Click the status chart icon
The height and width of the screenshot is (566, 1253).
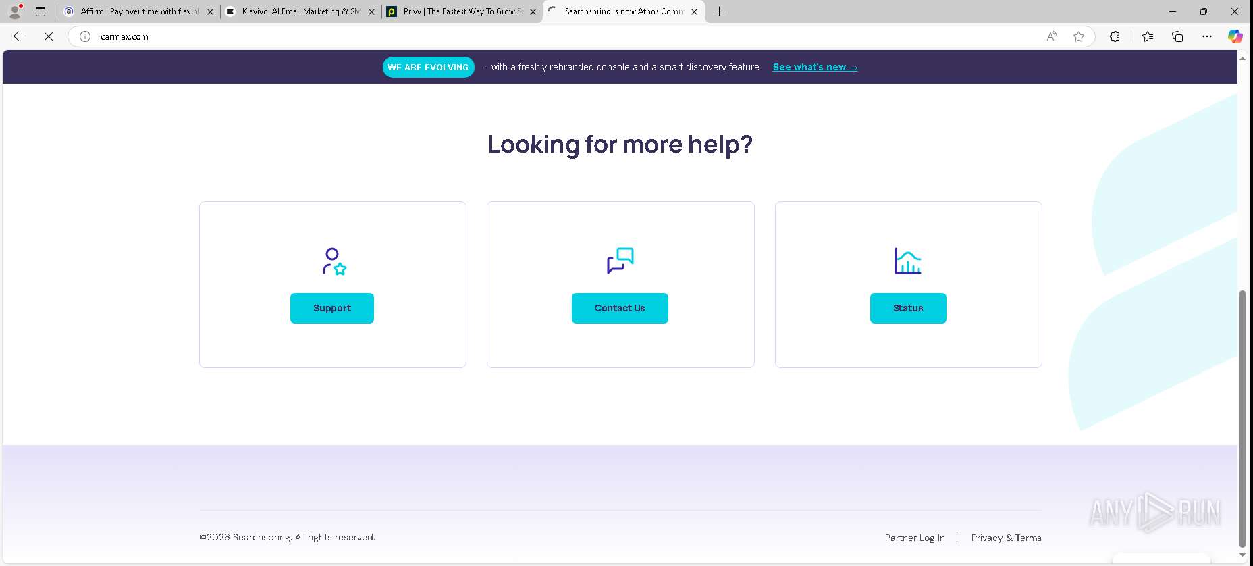coord(908,261)
